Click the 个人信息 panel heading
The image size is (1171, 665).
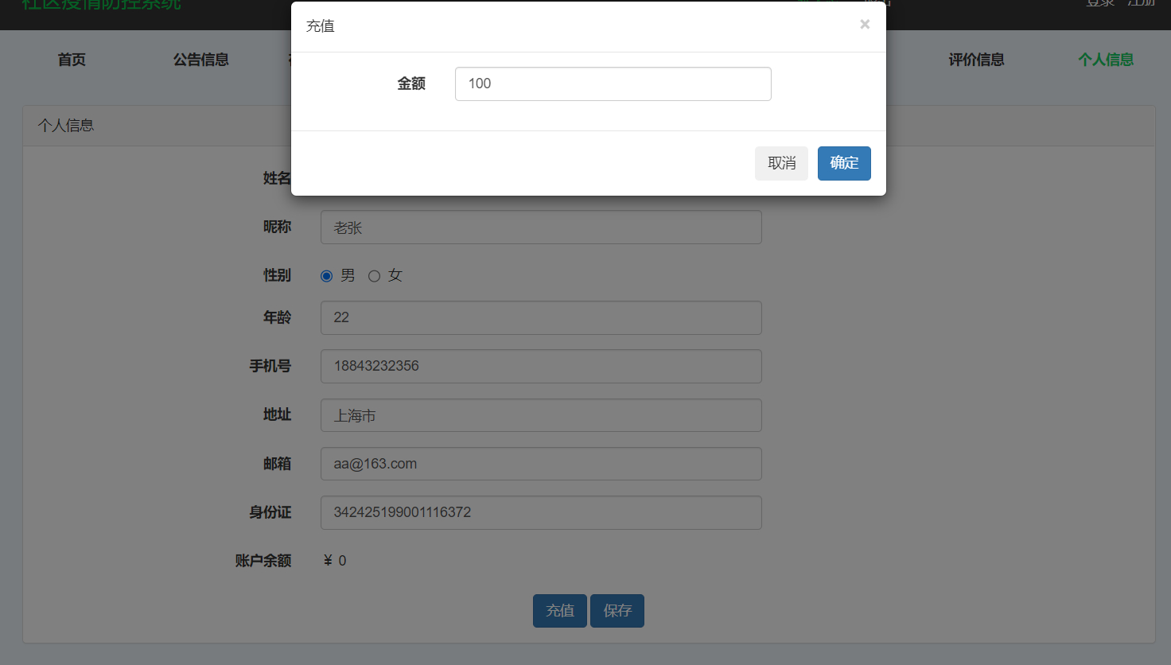pyautogui.click(x=66, y=126)
